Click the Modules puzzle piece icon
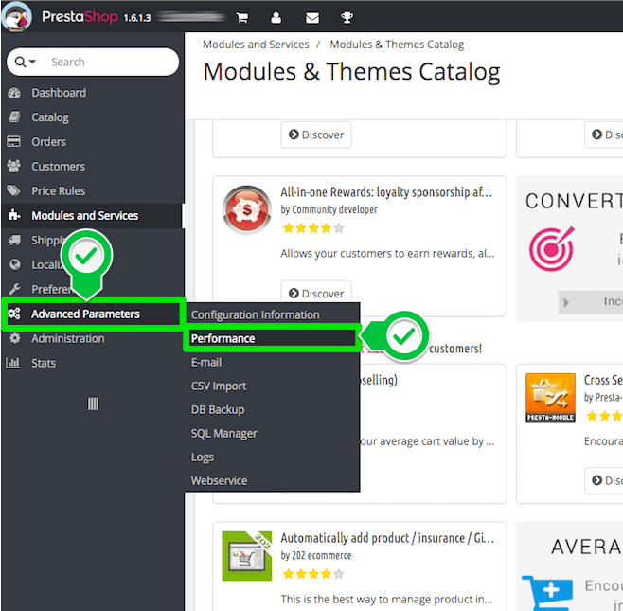The height and width of the screenshot is (611, 623). [x=14, y=215]
